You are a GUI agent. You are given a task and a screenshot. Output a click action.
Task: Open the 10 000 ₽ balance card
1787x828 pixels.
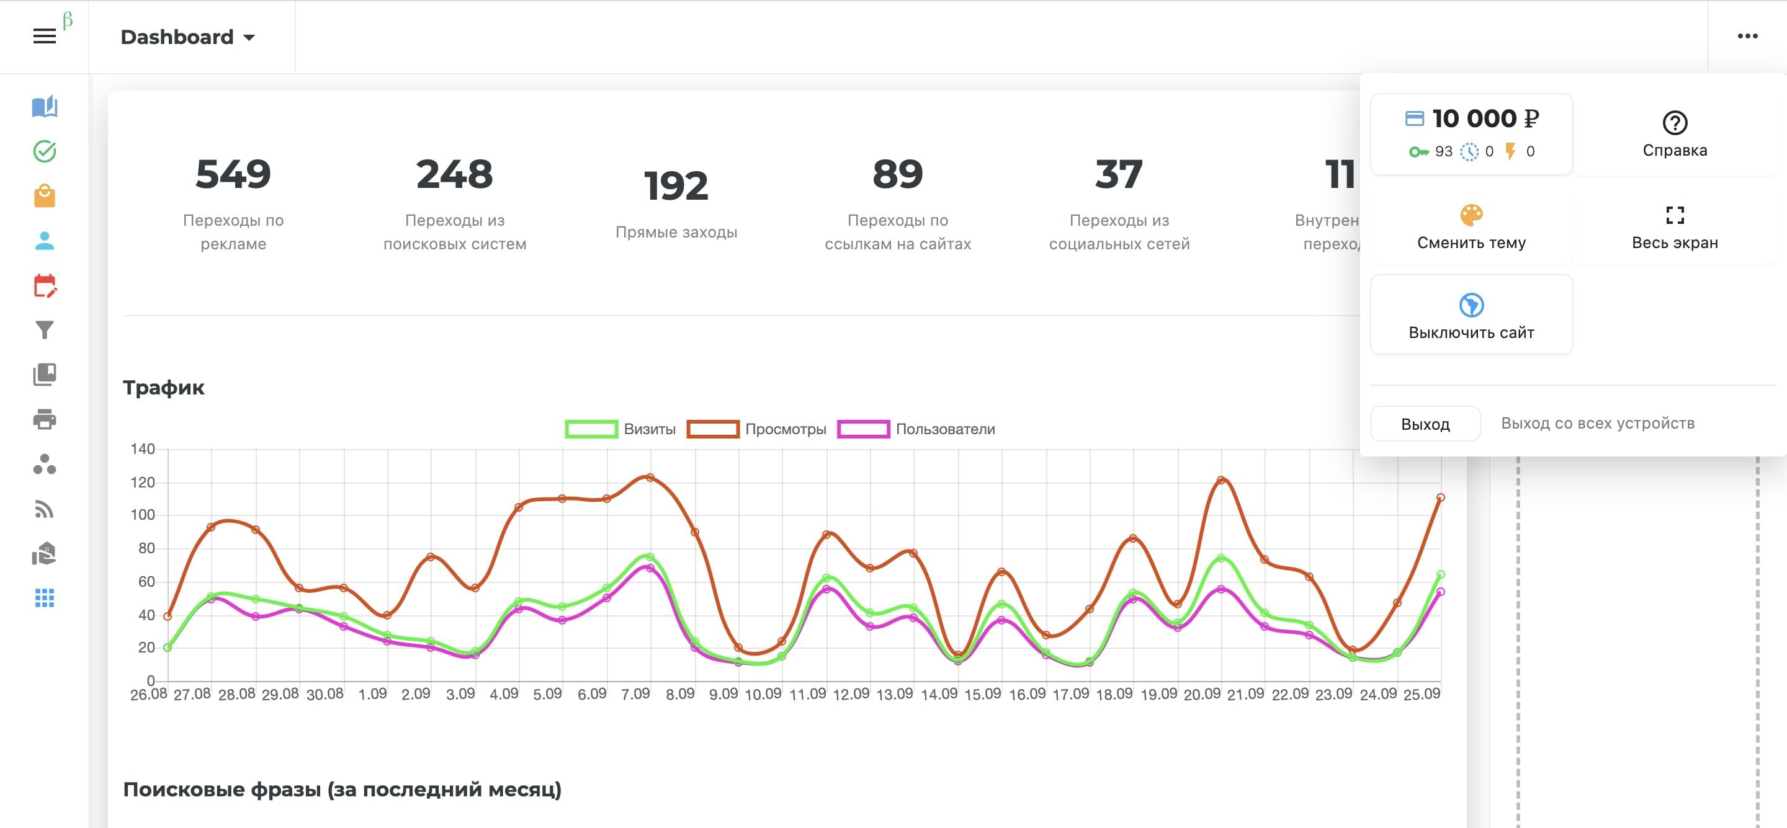click(x=1471, y=133)
